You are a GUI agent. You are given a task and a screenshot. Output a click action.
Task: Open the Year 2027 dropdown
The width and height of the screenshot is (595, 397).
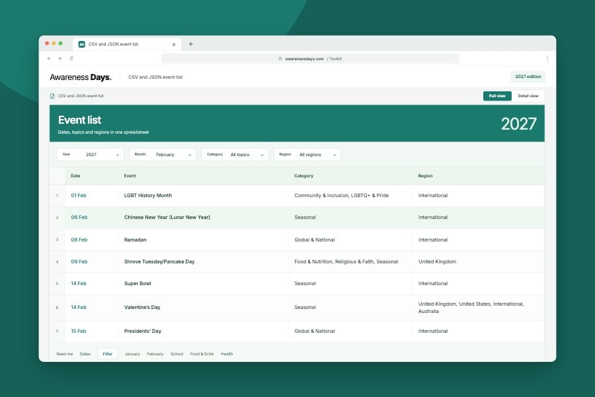pyautogui.click(x=91, y=155)
